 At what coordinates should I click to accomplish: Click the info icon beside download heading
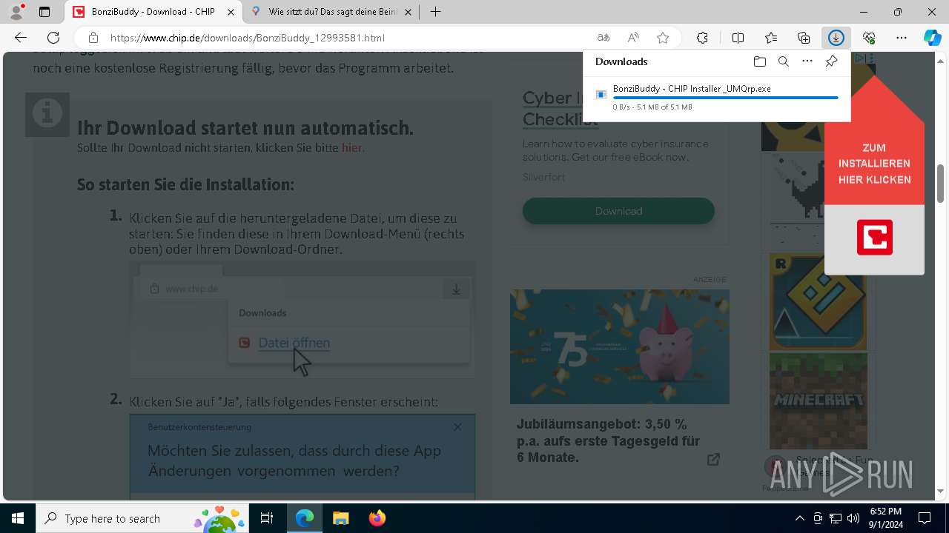click(47, 114)
